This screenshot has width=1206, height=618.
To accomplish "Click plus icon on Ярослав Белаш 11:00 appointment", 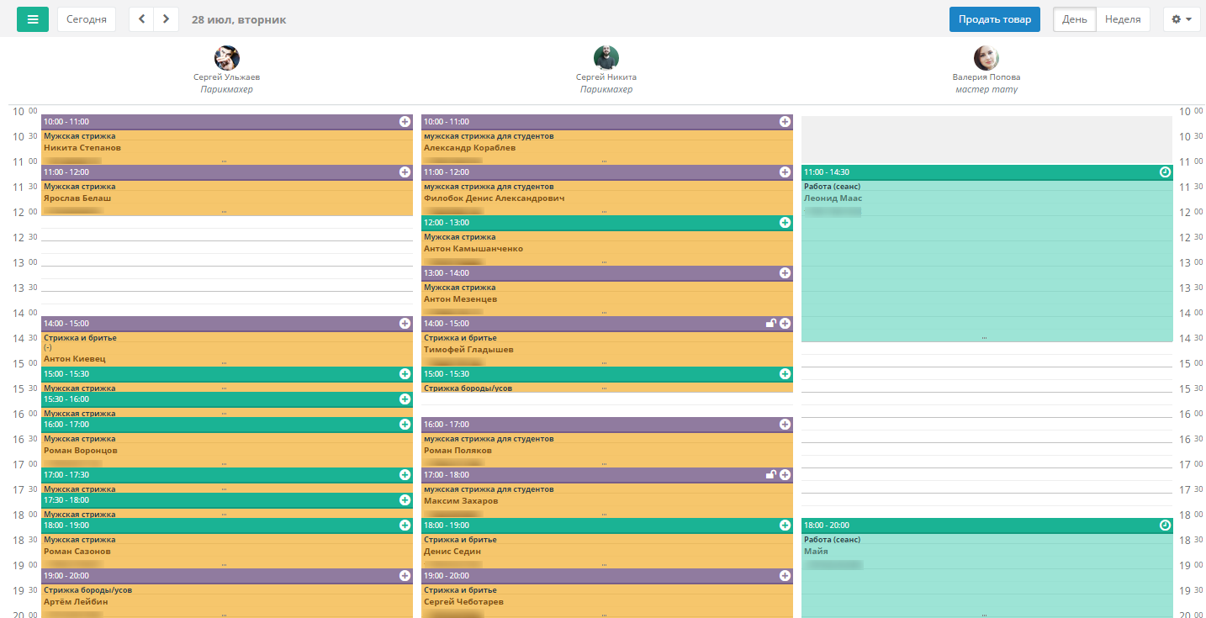I will point(405,172).
